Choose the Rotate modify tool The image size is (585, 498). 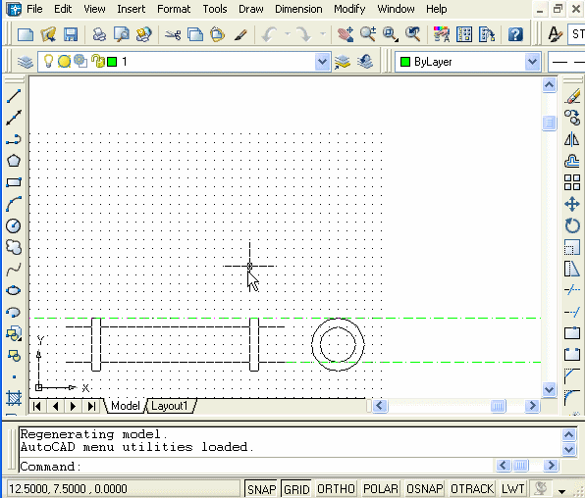pyautogui.click(x=572, y=225)
